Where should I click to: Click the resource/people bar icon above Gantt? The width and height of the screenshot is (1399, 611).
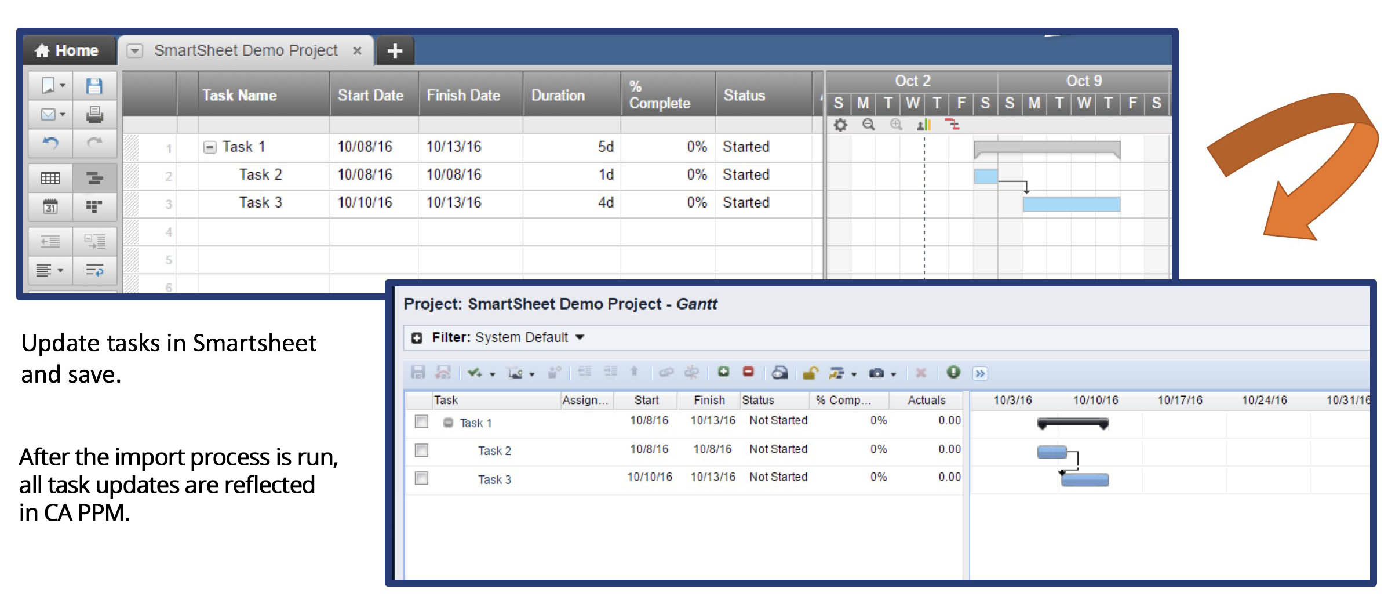click(924, 125)
